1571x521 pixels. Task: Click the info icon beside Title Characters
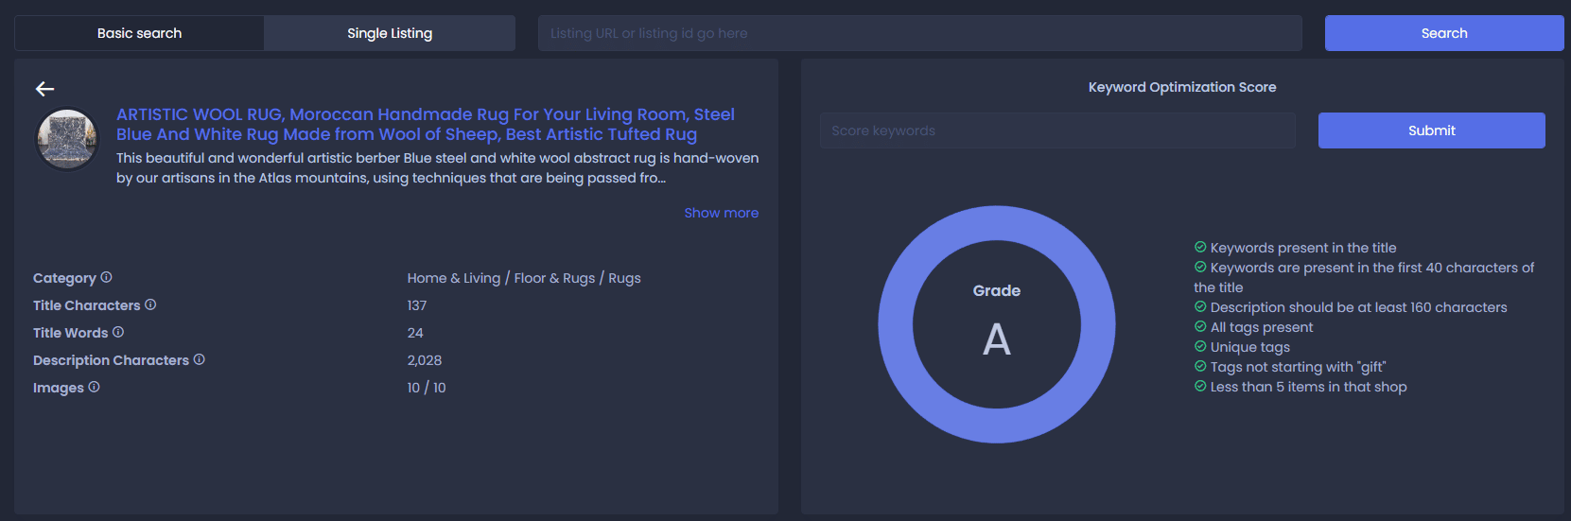click(150, 304)
